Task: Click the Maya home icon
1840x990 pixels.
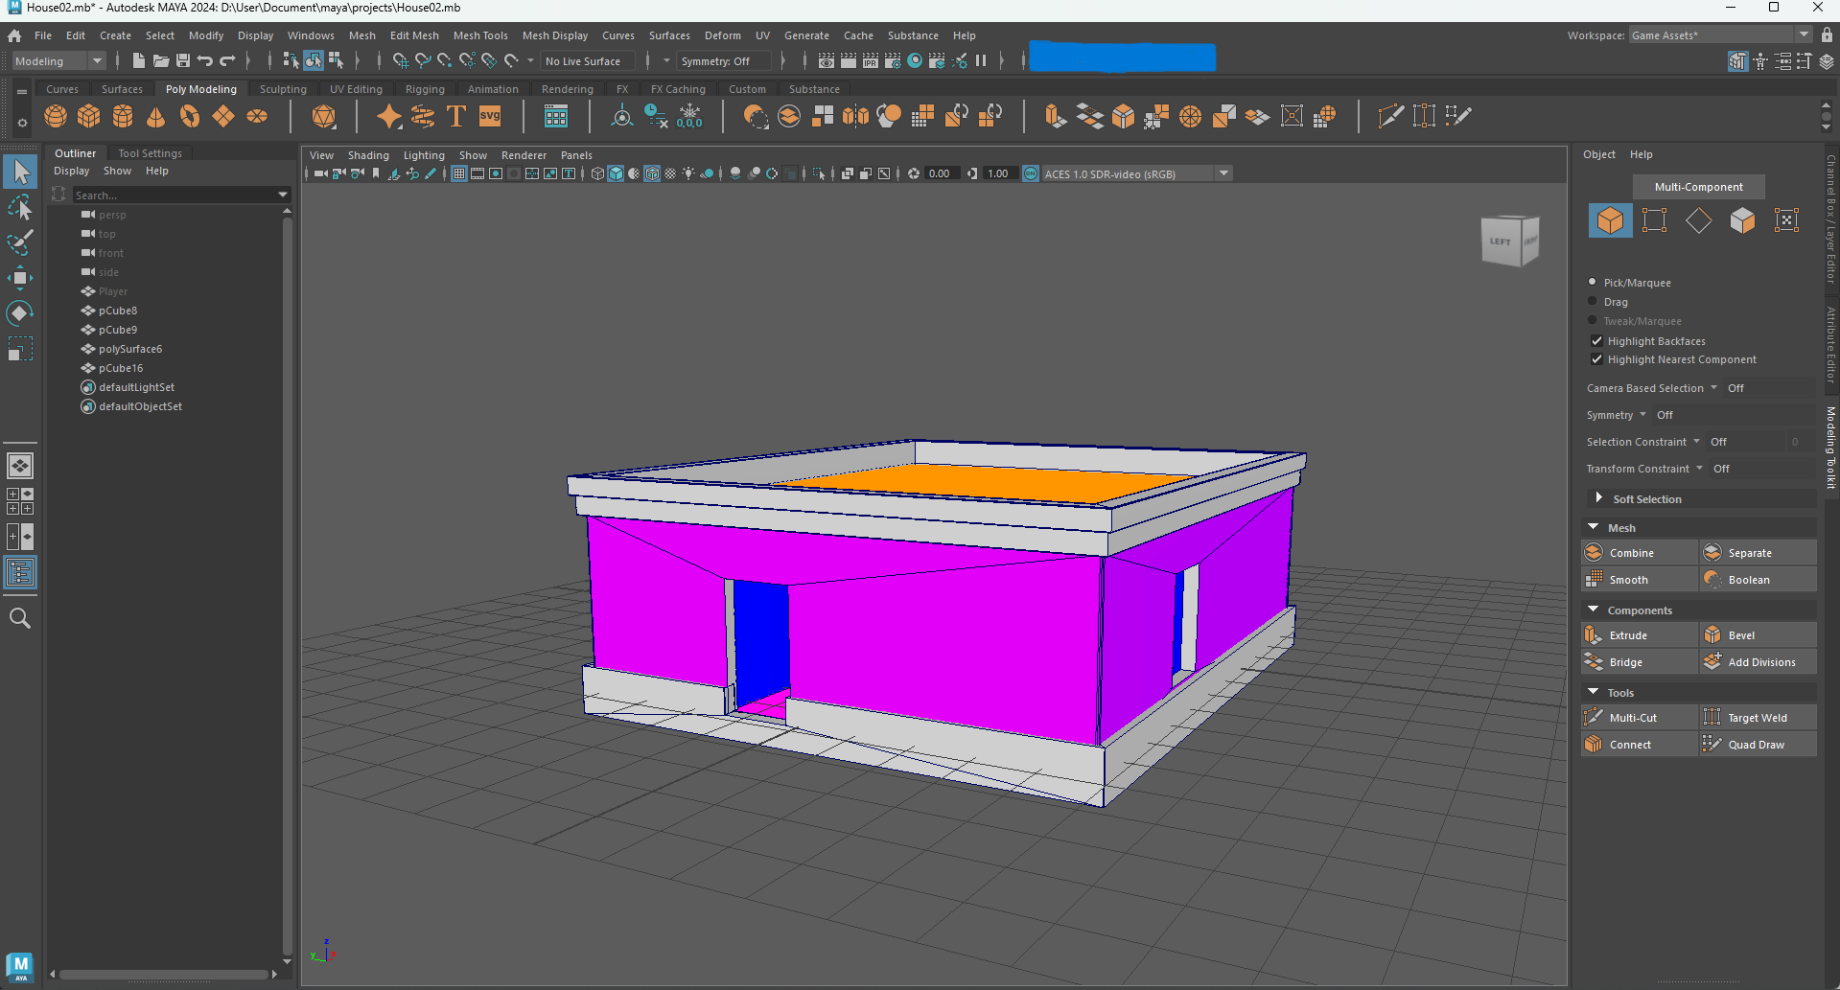Action: pyautogui.click(x=14, y=35)
